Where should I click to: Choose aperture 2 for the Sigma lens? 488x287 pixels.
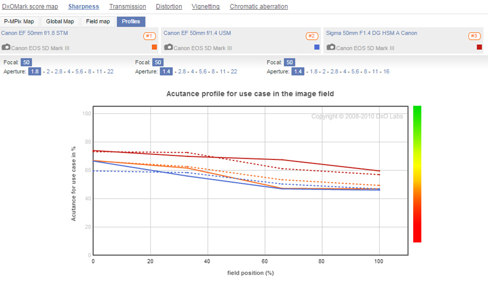pyautogui.click(x=324, y=71)
